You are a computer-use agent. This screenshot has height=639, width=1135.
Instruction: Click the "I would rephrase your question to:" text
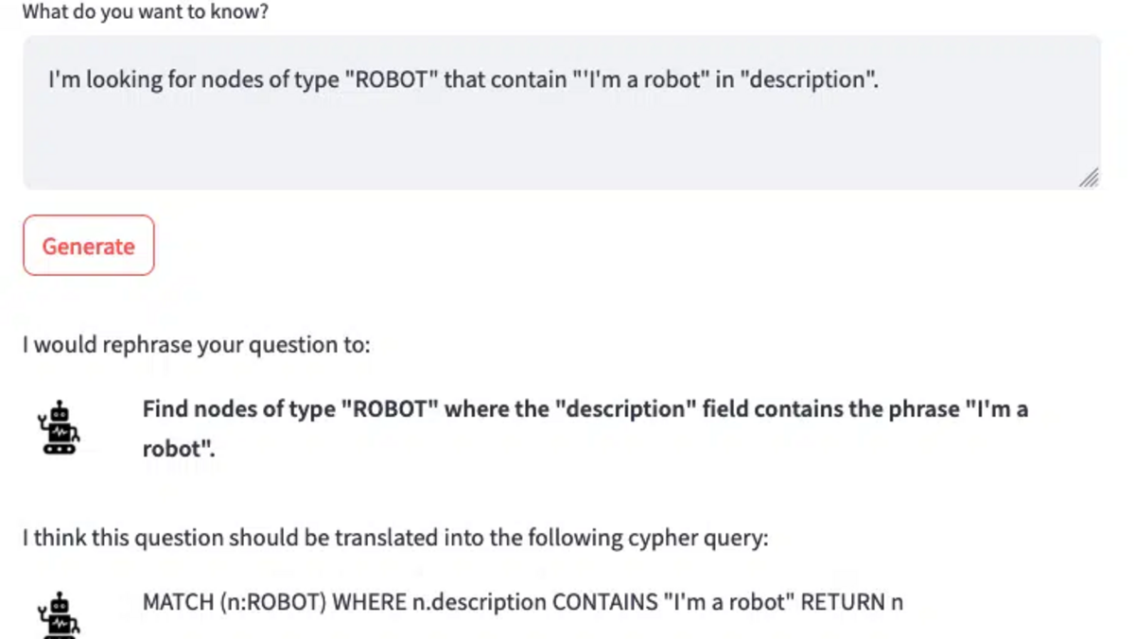click(x=197, y=344)
